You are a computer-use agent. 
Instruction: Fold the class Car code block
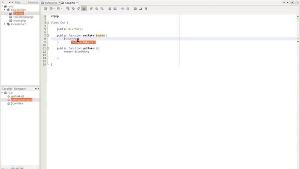pyautogui.click(x=48, y=23)
